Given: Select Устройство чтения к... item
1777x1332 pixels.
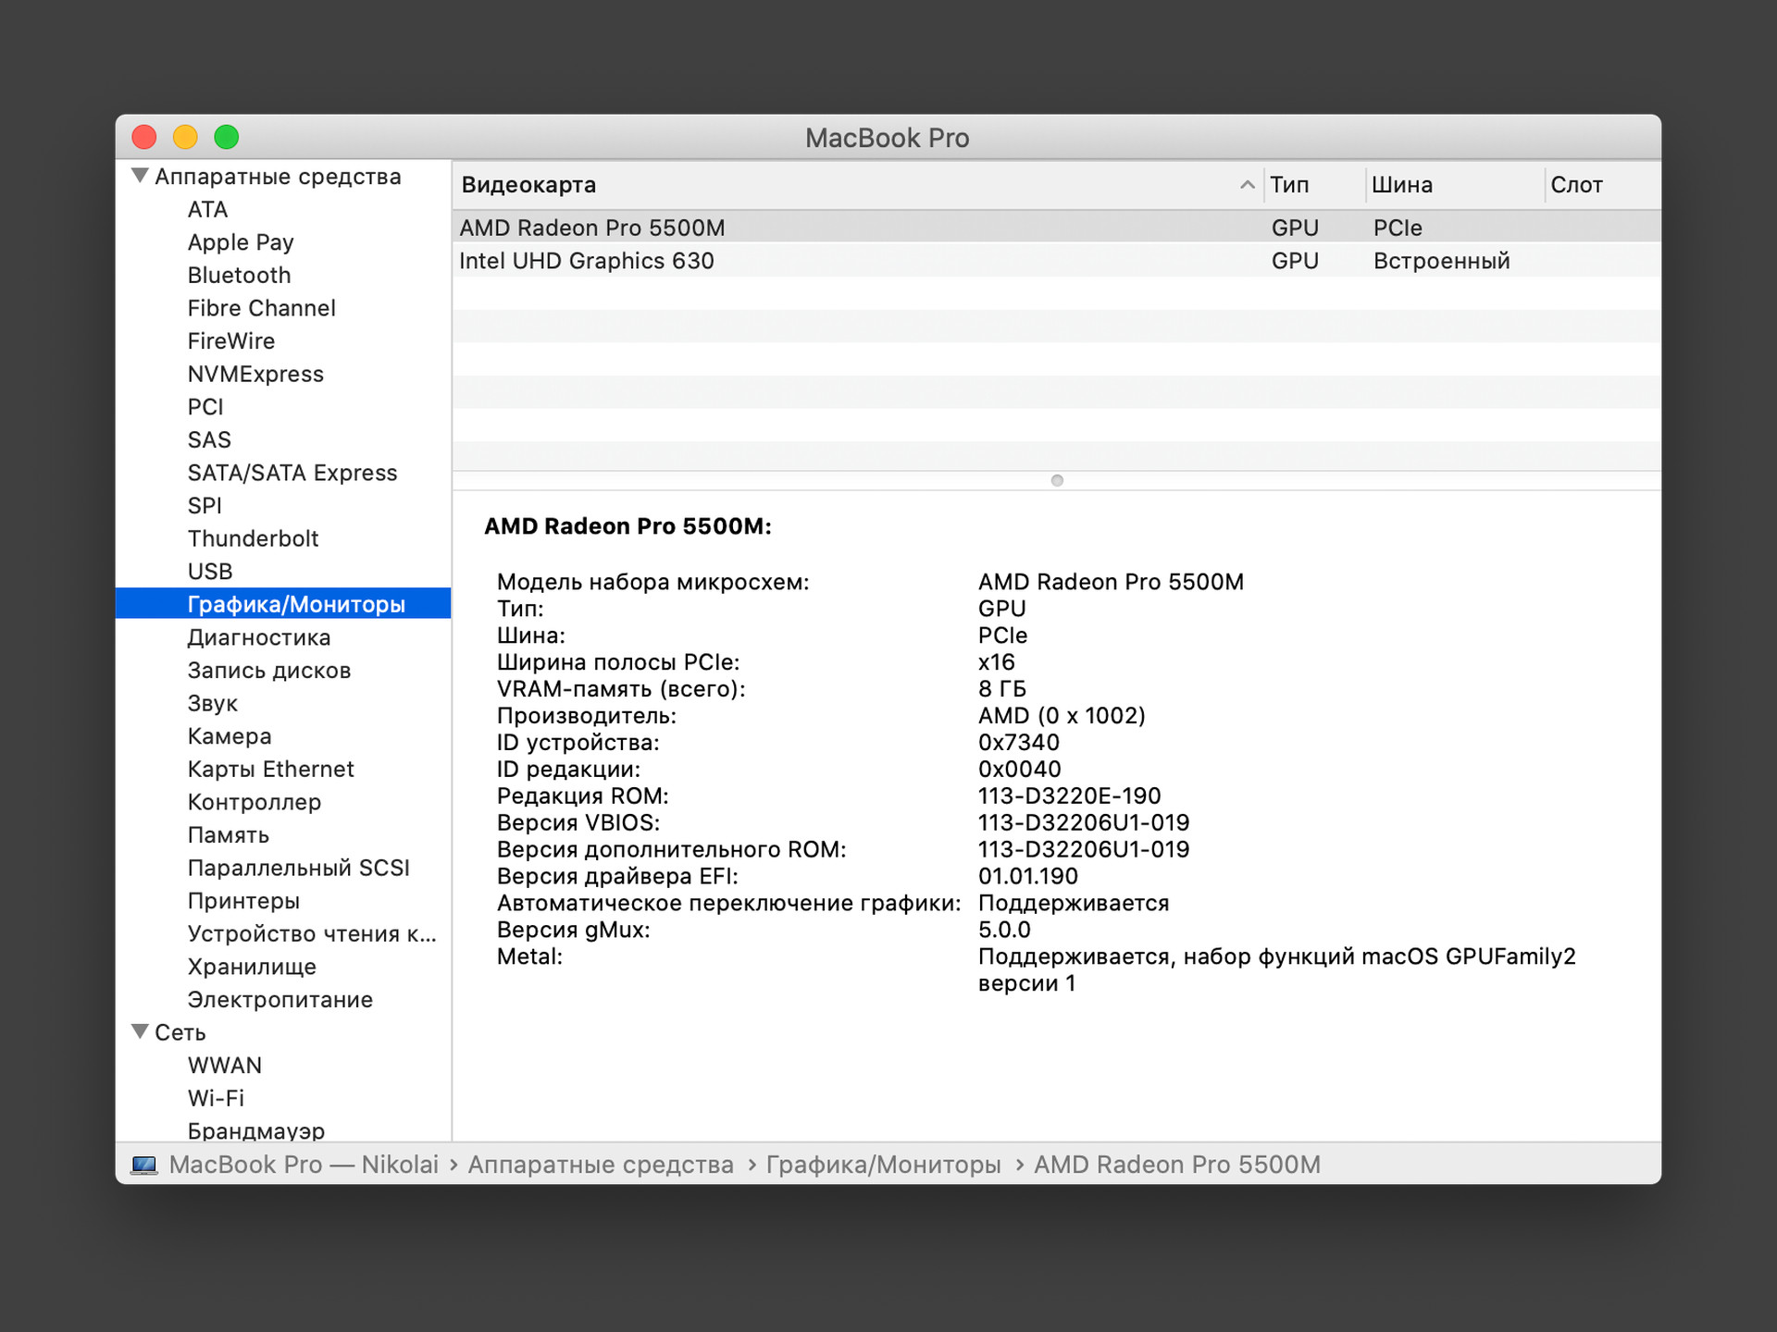Looking at the screenshot, I should click(312, 933).
